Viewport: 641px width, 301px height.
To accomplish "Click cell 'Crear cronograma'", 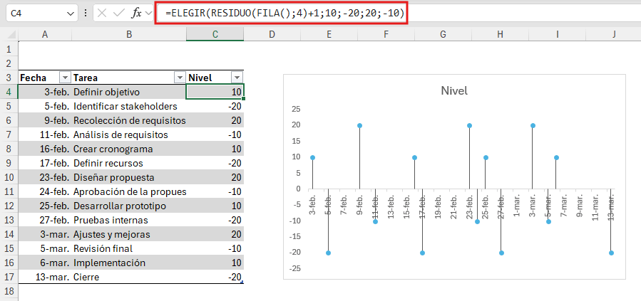I will (x=129, y=149).
